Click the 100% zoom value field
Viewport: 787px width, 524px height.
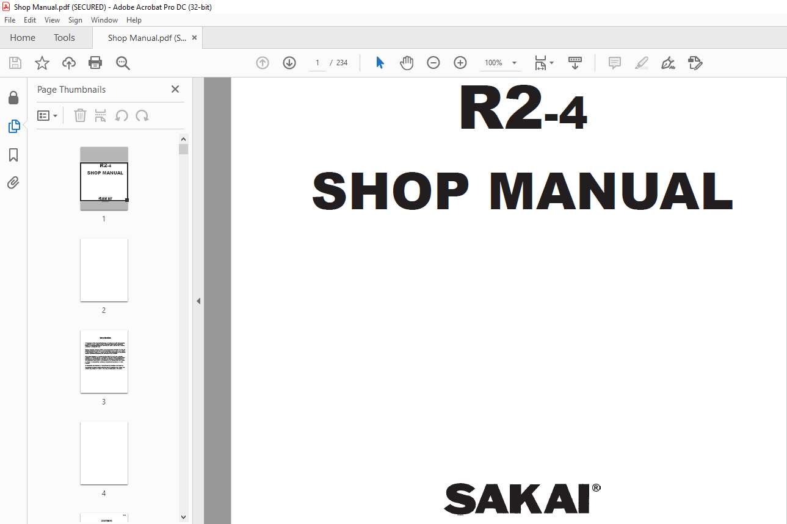(493, 63)
